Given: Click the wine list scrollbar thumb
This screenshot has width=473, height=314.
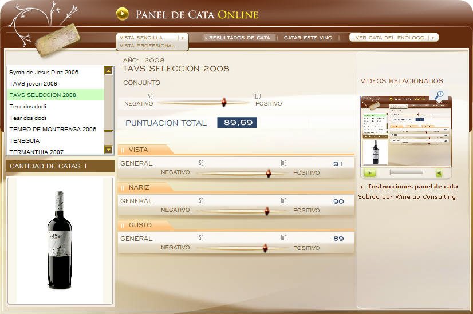Looking at the screenshot, I should tap(108, 131).
